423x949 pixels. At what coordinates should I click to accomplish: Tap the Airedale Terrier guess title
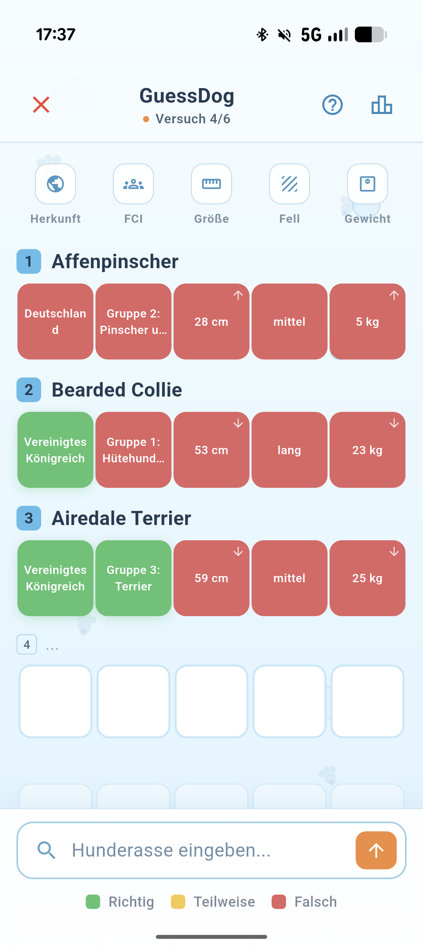click(121, 518)
